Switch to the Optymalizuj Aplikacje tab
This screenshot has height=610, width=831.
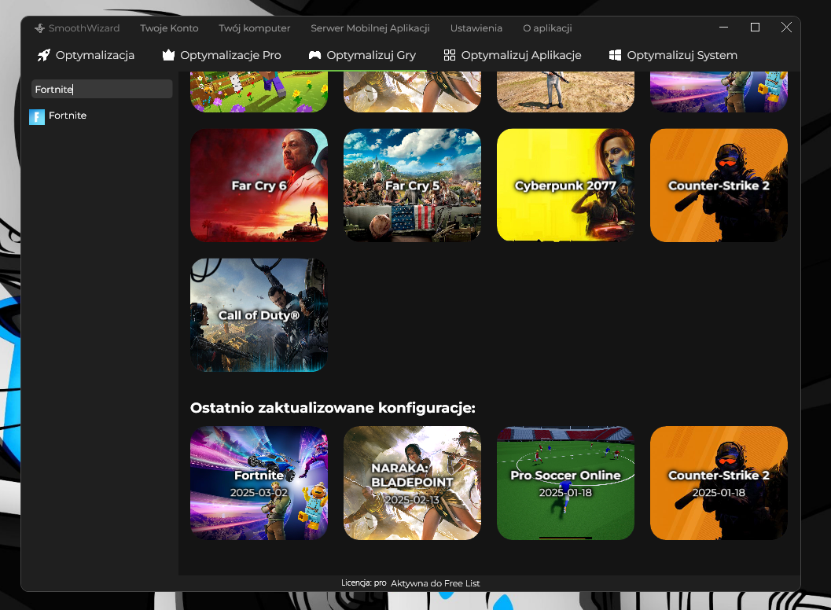513,55
